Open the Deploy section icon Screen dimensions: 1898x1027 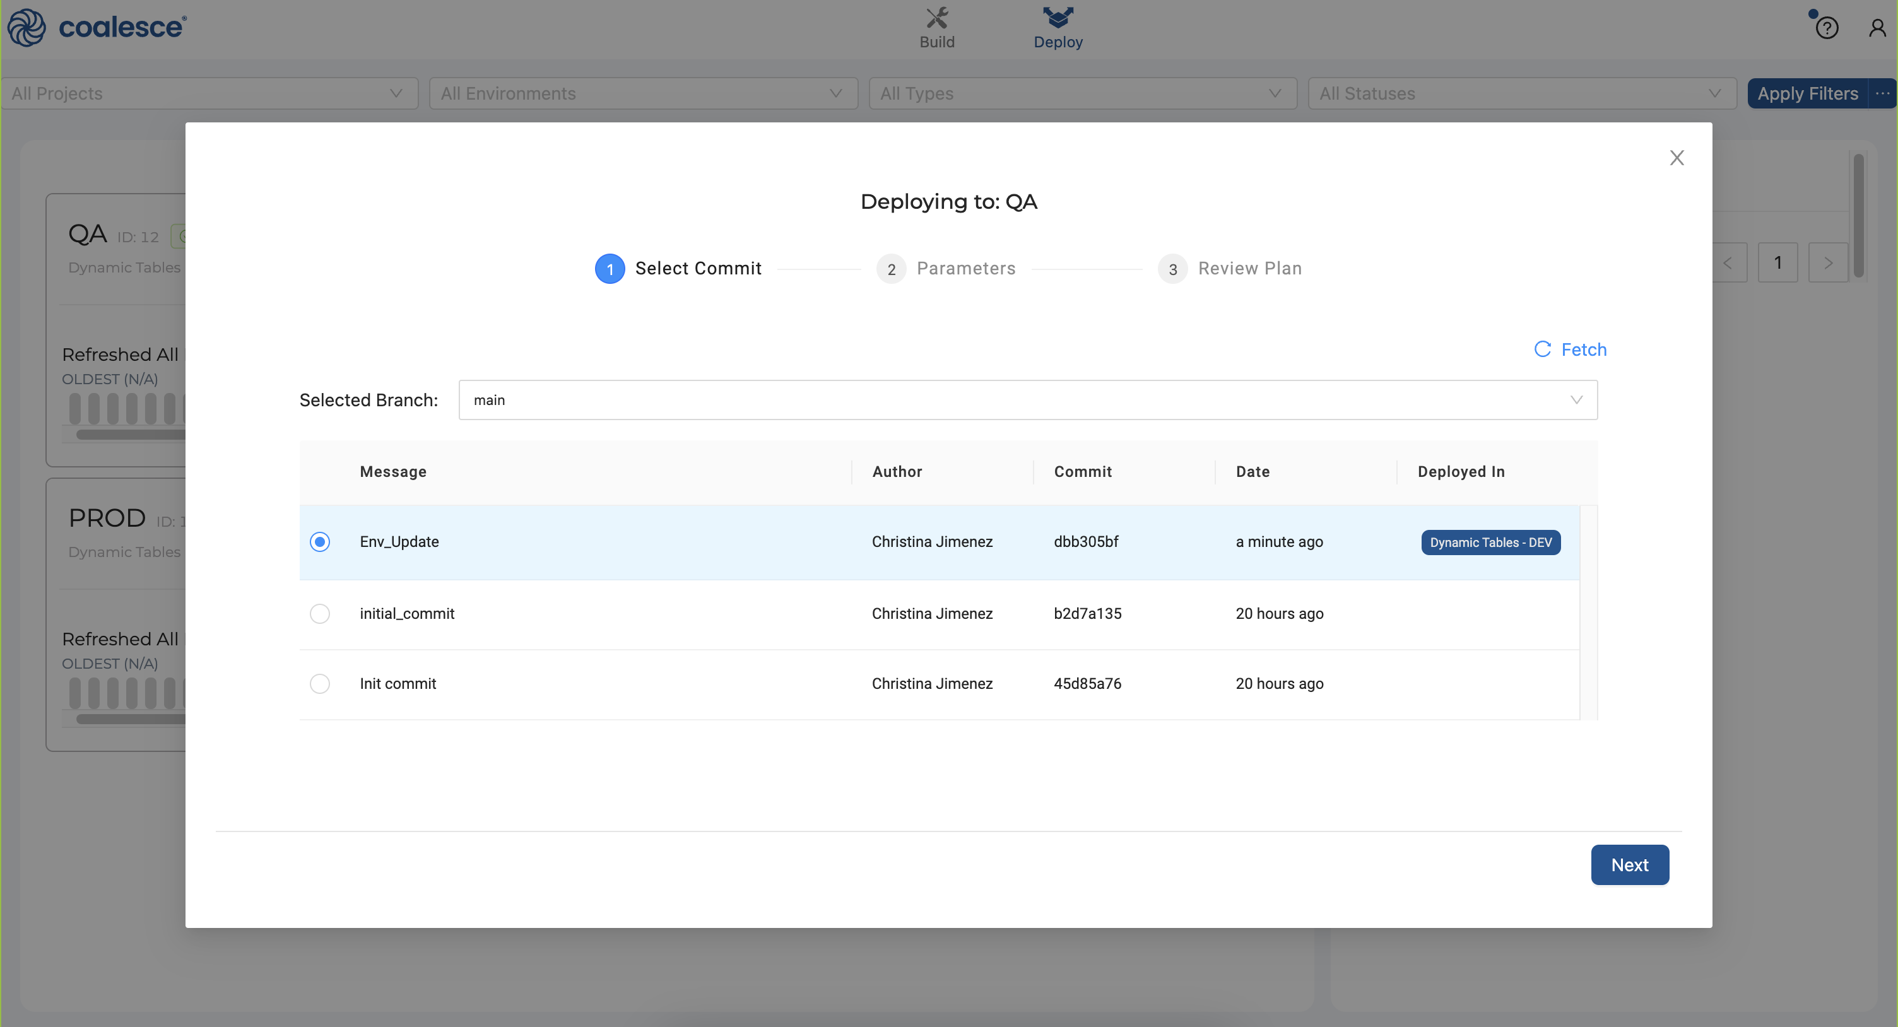coord(1058,18)
